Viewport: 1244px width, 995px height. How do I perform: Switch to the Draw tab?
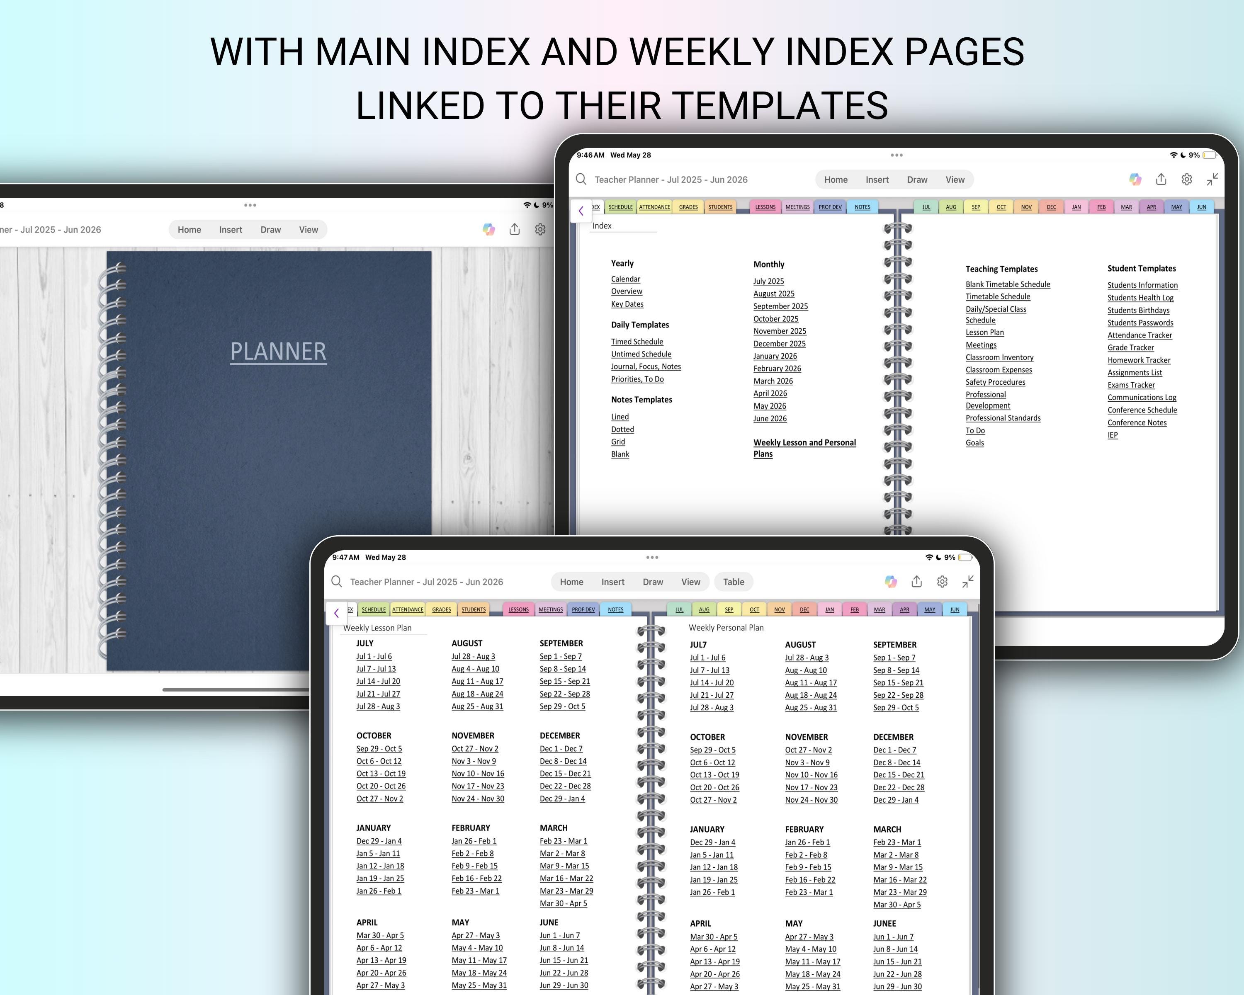click(x=917, y=180)
